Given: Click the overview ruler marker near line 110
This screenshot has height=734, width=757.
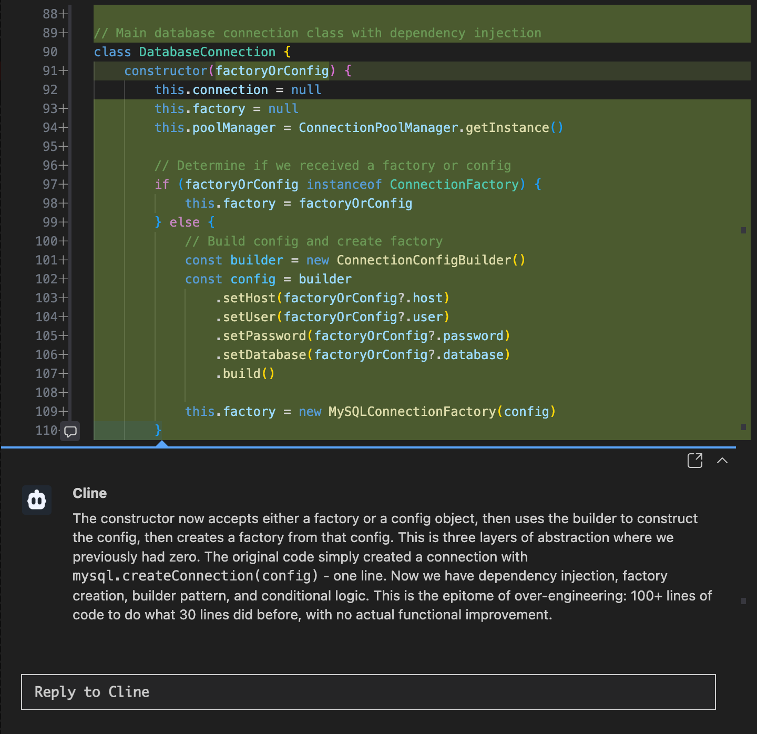Looking at the screenshot, I should 743,427.
